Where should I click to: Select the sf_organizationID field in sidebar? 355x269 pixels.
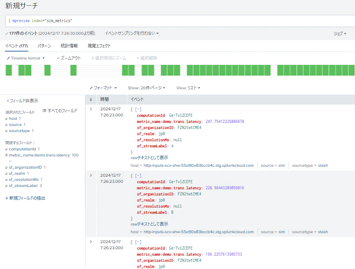pos(25,167)
